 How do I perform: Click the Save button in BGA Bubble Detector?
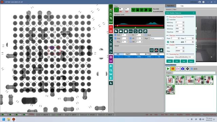pos(191,61)
